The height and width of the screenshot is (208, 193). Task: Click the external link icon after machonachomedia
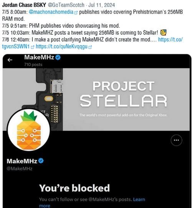click(x=76, y=13)
